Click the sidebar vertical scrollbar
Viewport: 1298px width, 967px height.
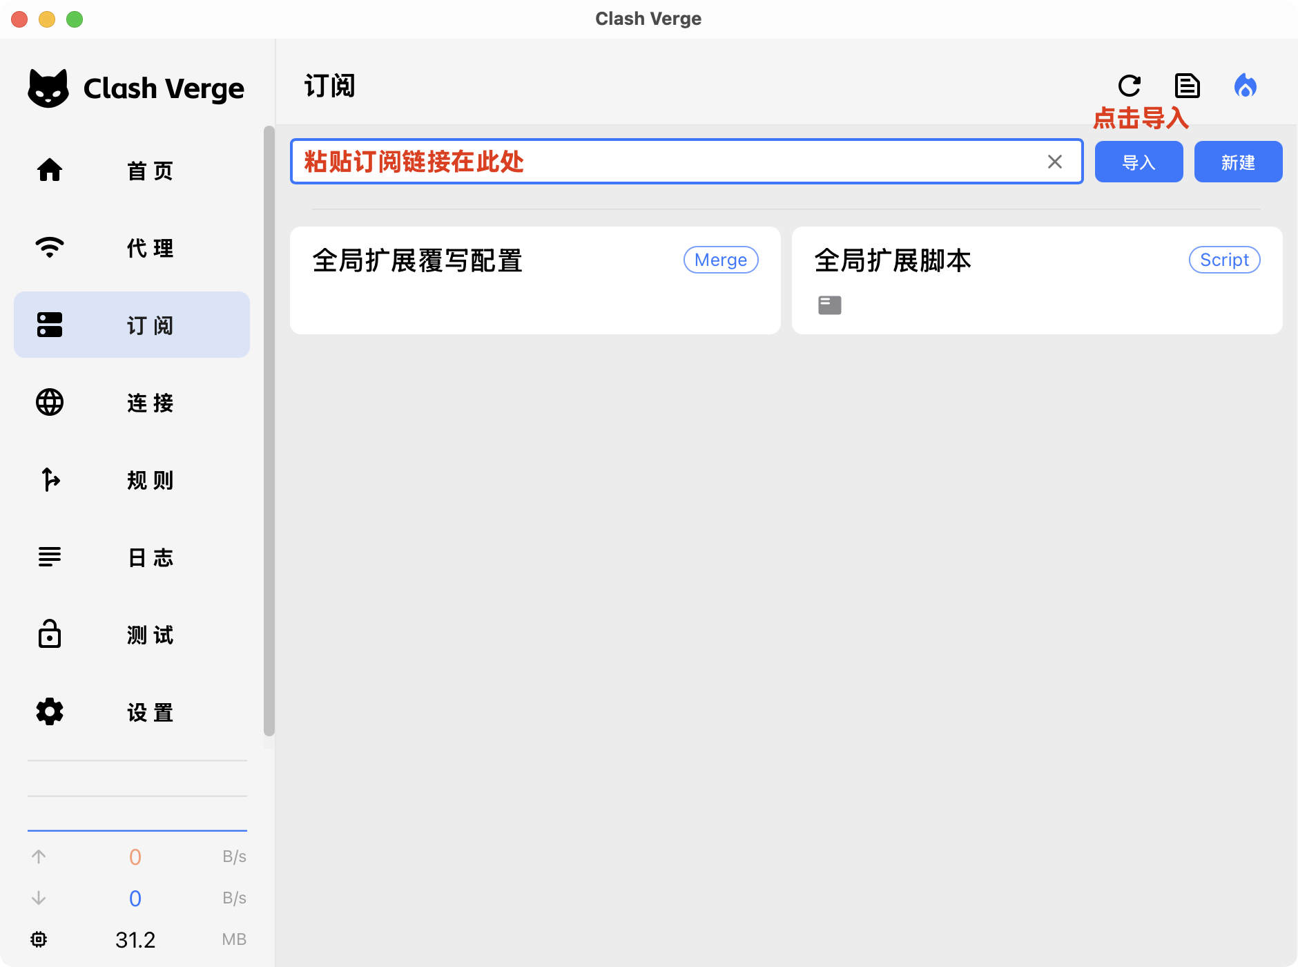coord(269,431)
